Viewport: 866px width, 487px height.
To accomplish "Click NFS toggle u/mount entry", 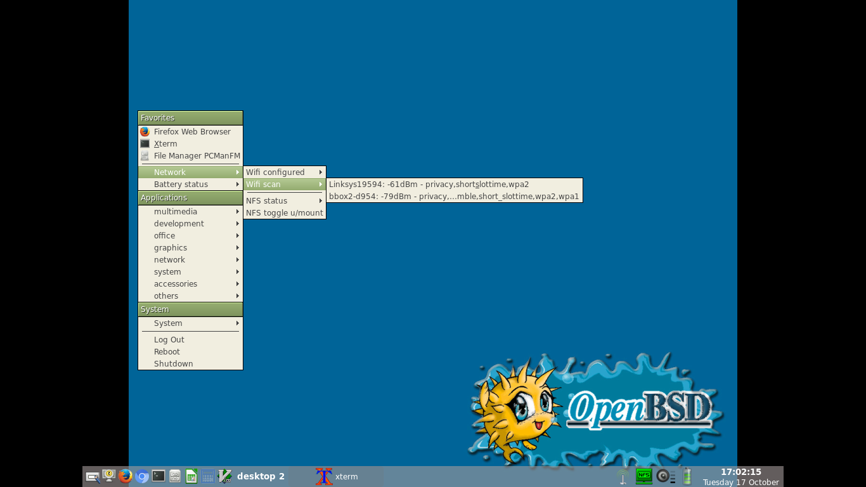I will [x=285, y=213].
